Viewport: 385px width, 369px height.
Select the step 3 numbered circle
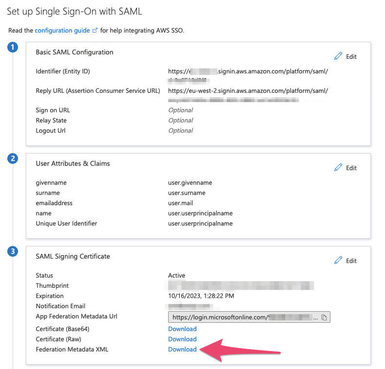point(14,251)
